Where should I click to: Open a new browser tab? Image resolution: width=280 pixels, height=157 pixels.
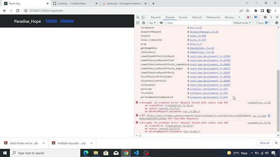153,3
